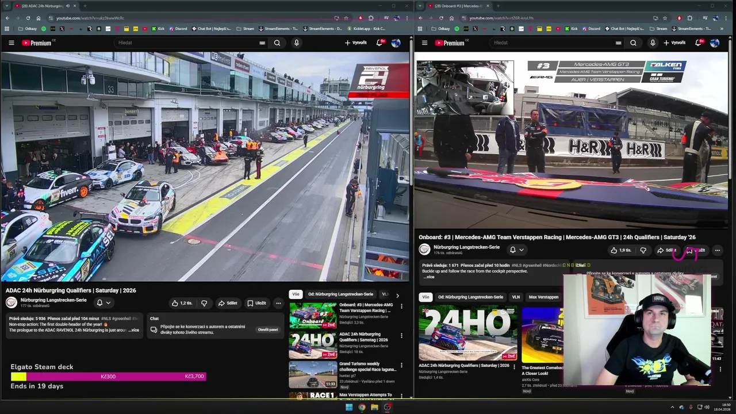This screenshot has height=414, width=736.
Task: Select Max Verstappen chip in right window
Action: [543, 297]
